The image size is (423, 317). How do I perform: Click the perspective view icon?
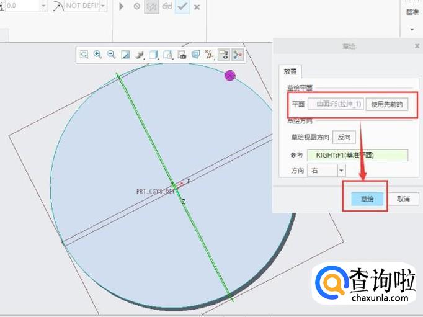[195, 55]
